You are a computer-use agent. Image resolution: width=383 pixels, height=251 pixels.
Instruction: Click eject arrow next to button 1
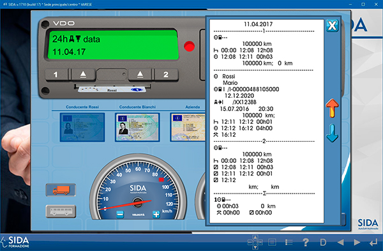click(83, 74)
